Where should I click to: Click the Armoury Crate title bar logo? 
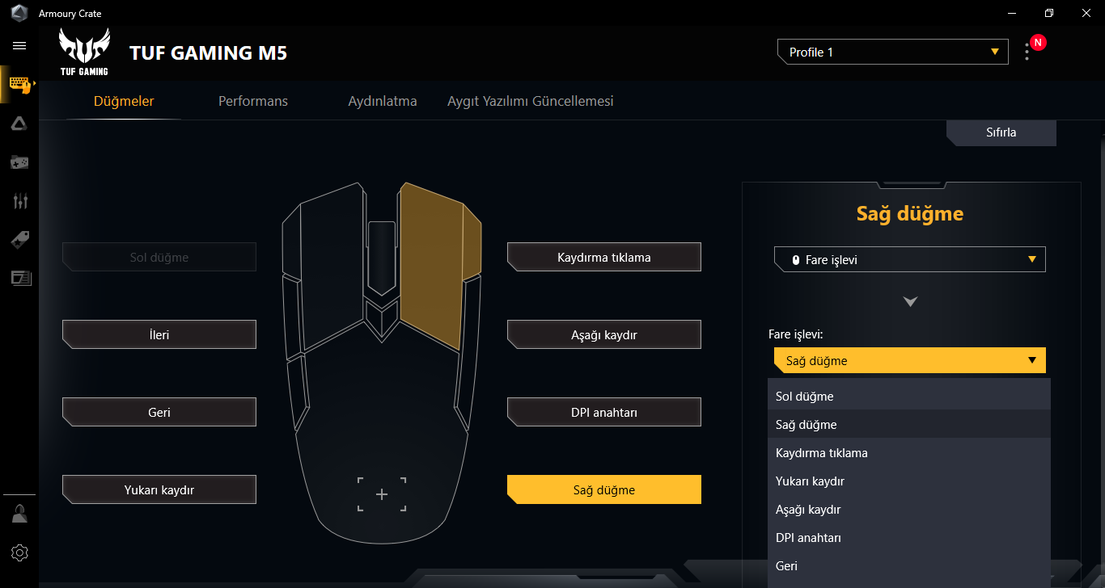[19, 13]
